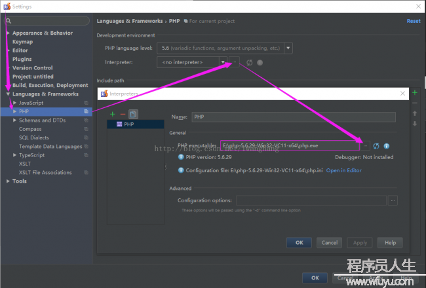
Task: Show phpinfo blue info icon beside executable
Action: pyautogui.click(x=386, y=146)
